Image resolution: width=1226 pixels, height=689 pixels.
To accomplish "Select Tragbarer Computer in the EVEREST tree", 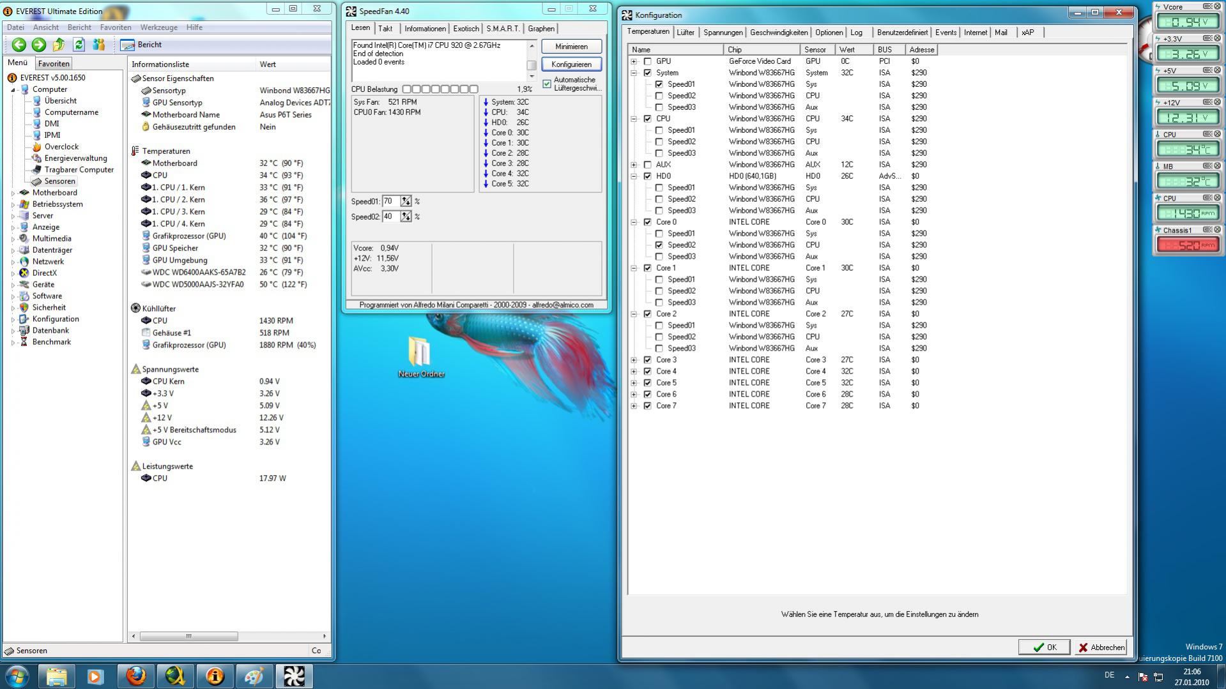I will point(79,170).
